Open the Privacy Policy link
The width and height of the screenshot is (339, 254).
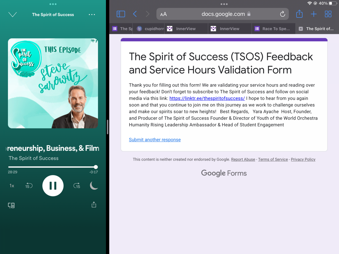point(303,159)
